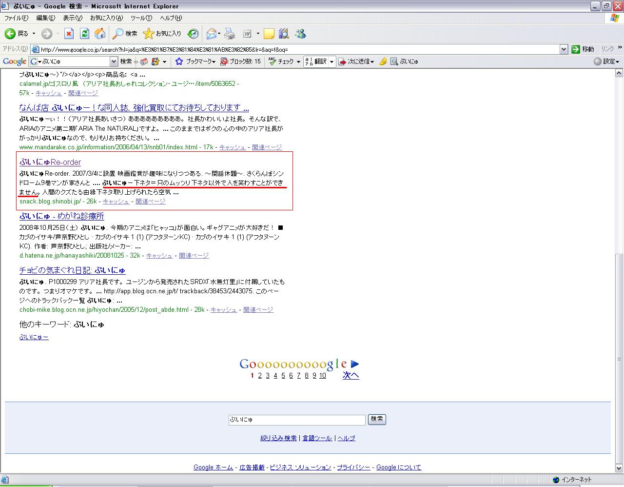Image resolution: width=624 pixels, height=487 pixels.
Task: Launch the Messenger people icon
Action: [x=300, y=34]
